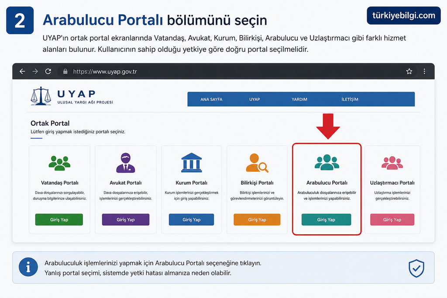Viewport: 447px width, 298px height.
Task: Click the padlock icon in address bar
Action: click(65, 71)
